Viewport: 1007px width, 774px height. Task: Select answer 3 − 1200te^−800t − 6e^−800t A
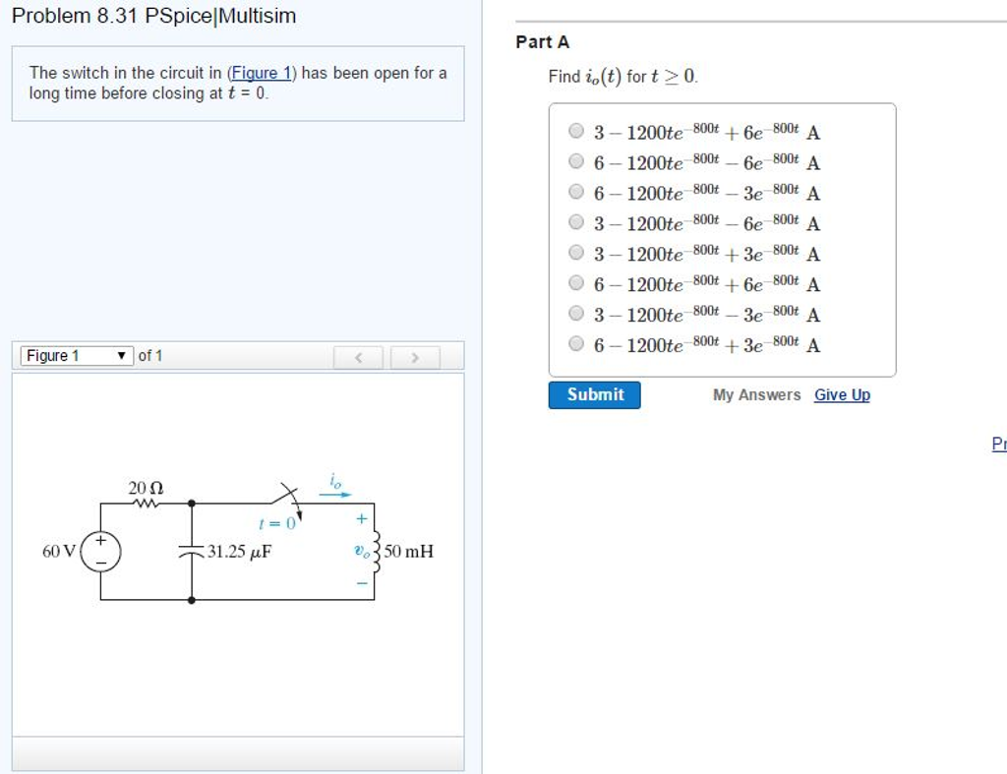click(576, 221)
